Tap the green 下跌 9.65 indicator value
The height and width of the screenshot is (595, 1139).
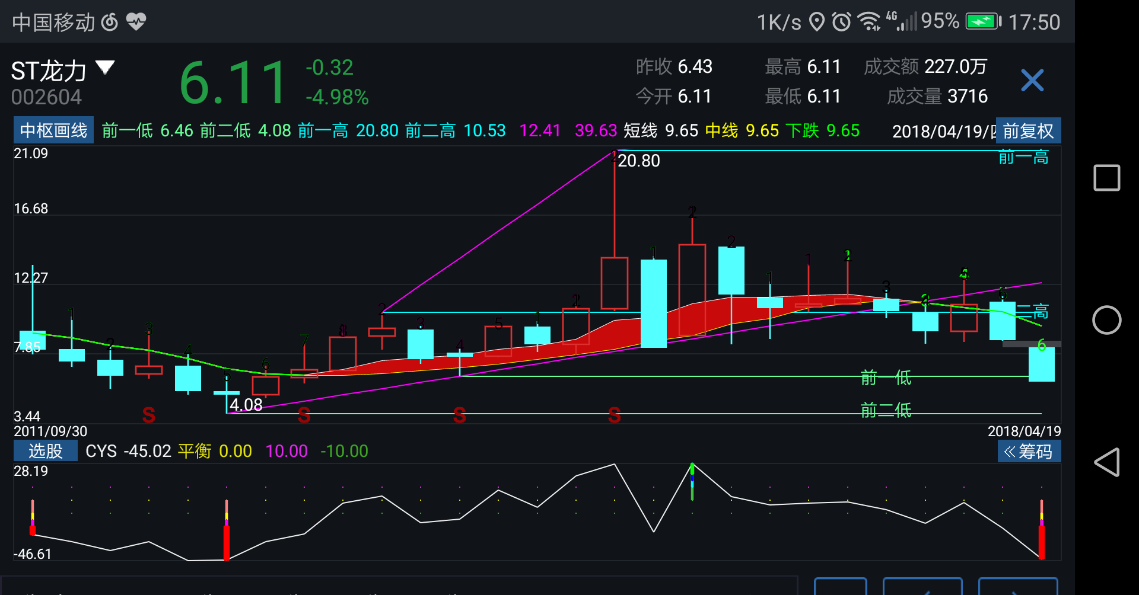pyautogui.click(x=822, y=130)
